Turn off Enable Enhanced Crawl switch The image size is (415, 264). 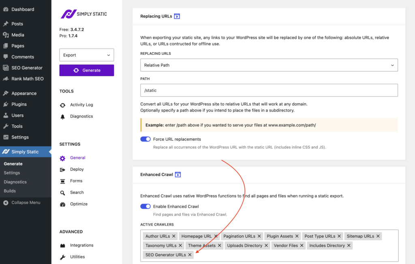[x=145, y=206]
